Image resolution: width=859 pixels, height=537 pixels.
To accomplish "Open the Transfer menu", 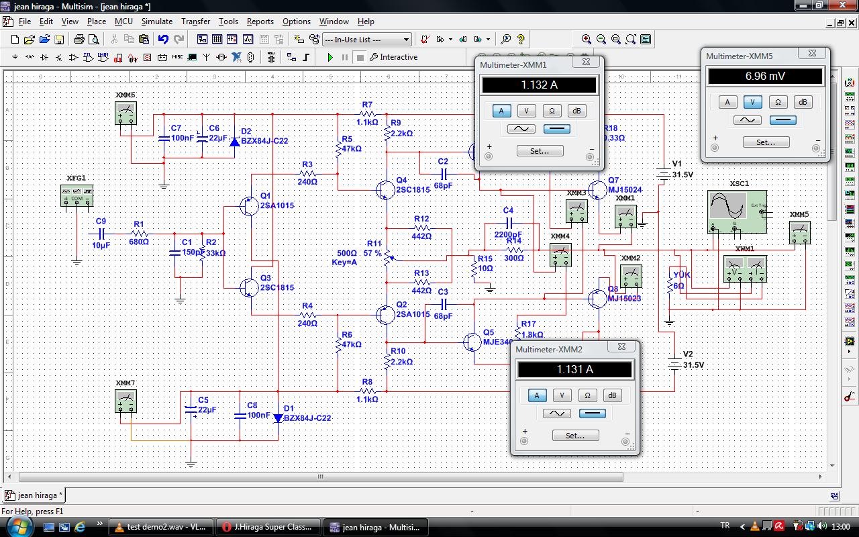I will pos(195,21).
